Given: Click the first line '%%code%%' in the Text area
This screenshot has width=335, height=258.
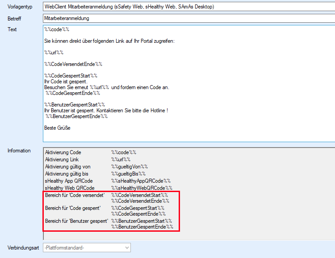Looking at the screenshot, I should [x=57, y=29].
